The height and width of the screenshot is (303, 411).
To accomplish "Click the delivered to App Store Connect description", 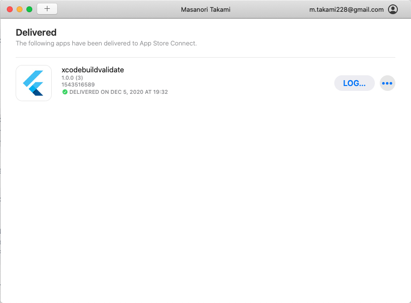I will [x=106, y=43].
